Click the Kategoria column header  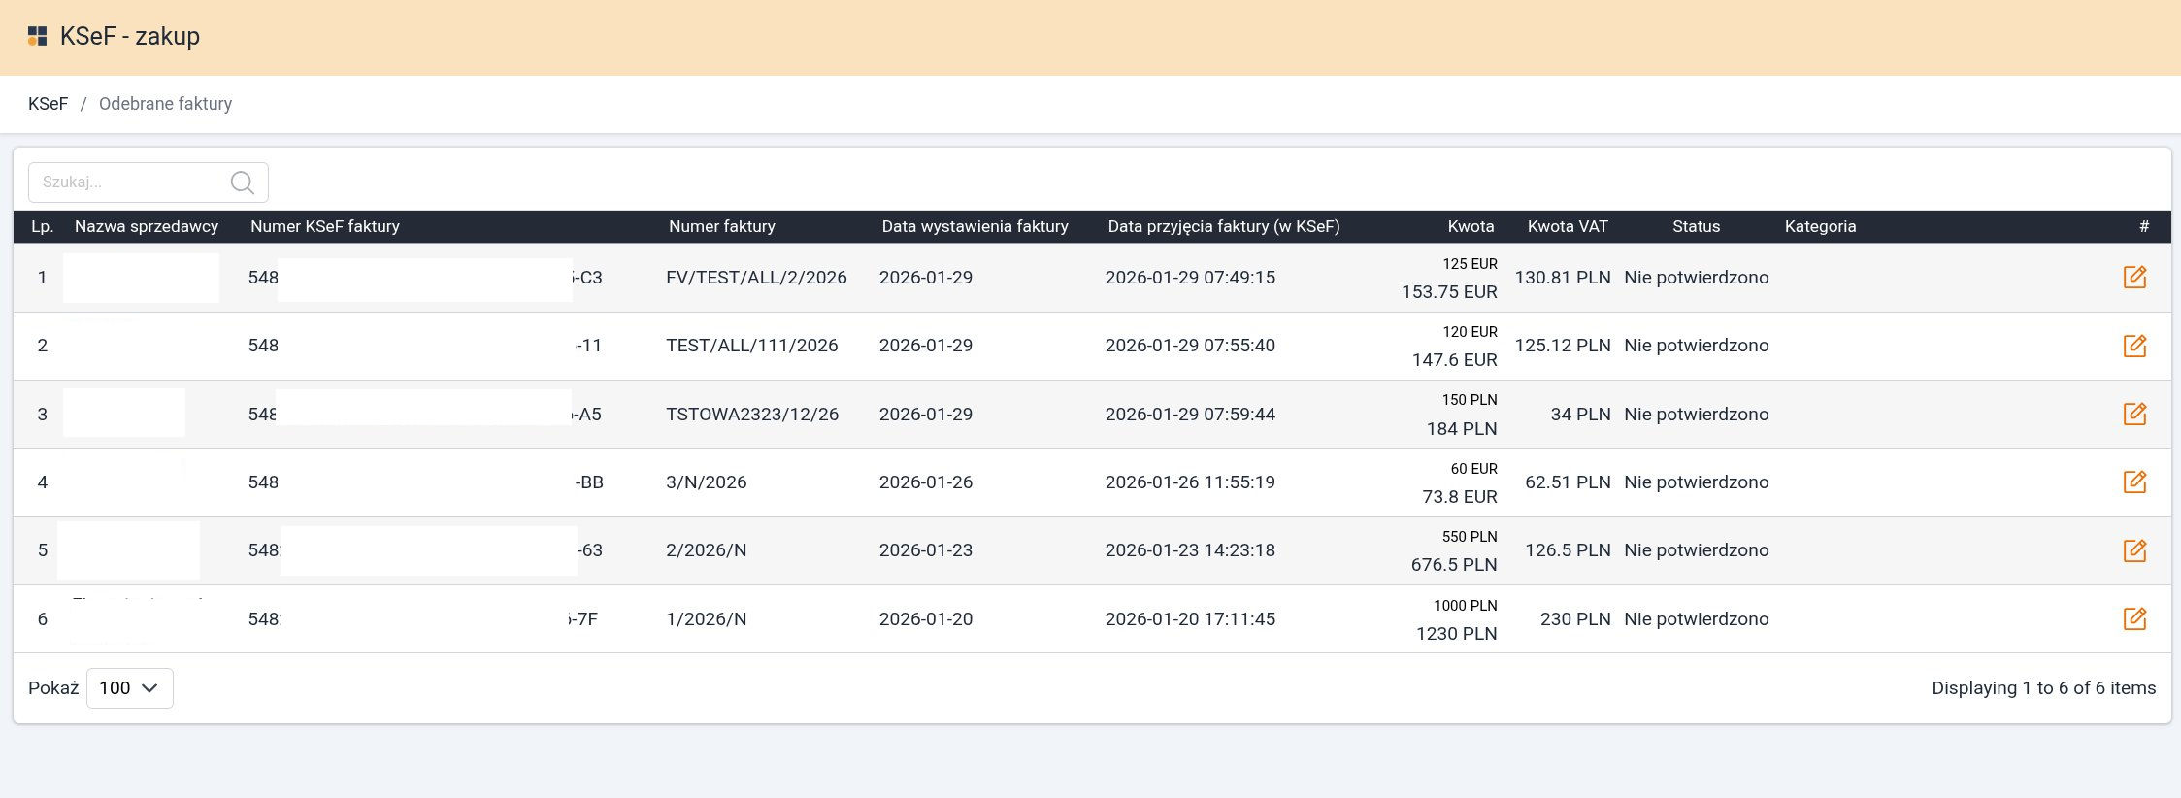(x=1820, y=226)
